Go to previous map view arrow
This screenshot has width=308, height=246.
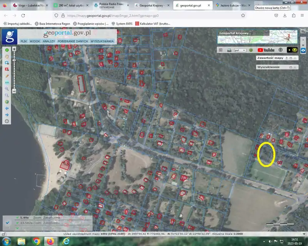point(7,108)
